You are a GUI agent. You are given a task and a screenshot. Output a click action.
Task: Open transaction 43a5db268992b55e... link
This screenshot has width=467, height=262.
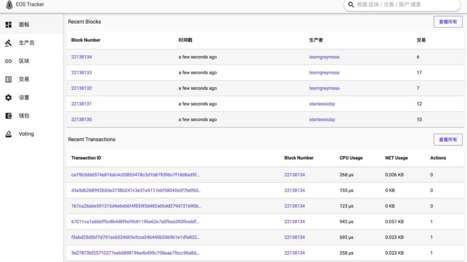[x=136, y=190]
